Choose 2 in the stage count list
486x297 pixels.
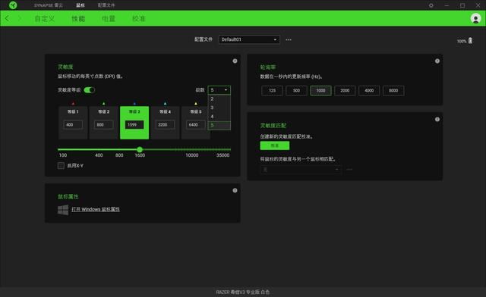coord(219,99)
